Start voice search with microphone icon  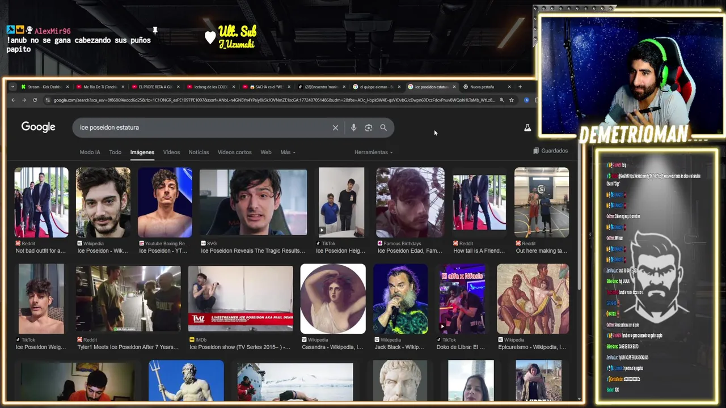coord(353,127)
